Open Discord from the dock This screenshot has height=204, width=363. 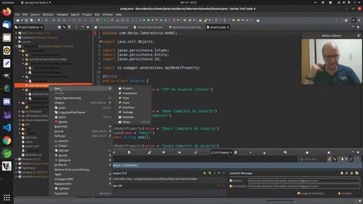click(x=7, y=102)
